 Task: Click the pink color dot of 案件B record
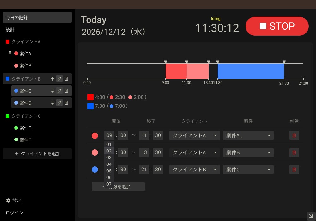click(x=95, y=152)
